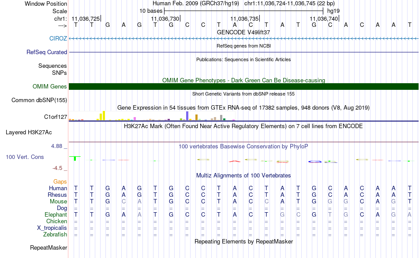Click the 'H3K27Ac Mark' ENCODE track title
This screenshot has height=258, width=419.
click(x=243, y=126)
